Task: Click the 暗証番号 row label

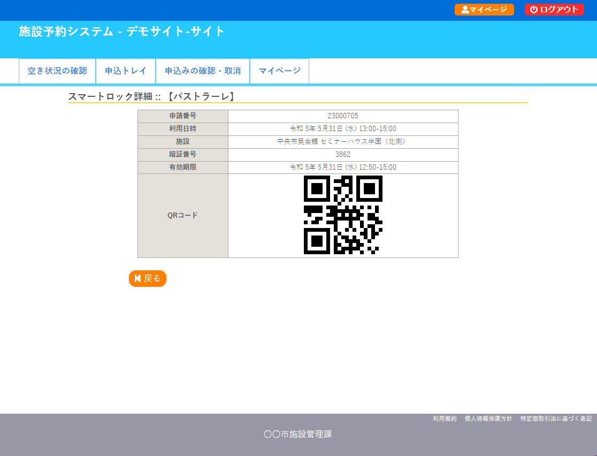Action: pyautogui.click(x=183, y=154)
